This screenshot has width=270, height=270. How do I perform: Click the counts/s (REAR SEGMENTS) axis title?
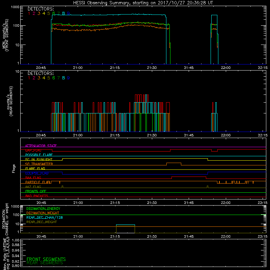[x=10, y=101]
